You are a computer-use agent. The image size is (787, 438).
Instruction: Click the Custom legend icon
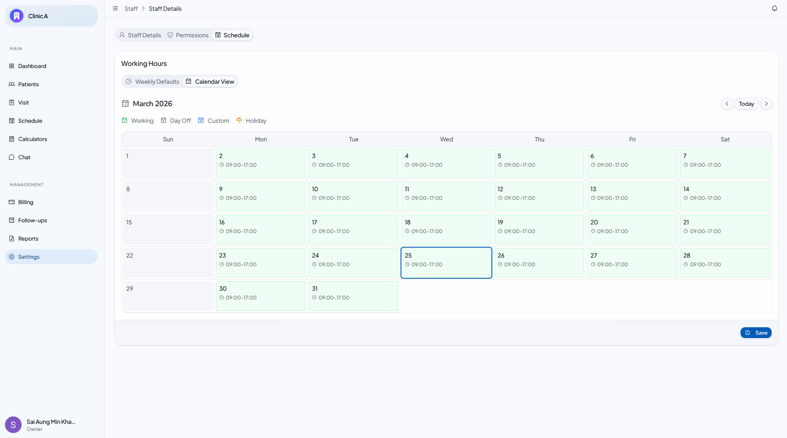pos(201,120)
